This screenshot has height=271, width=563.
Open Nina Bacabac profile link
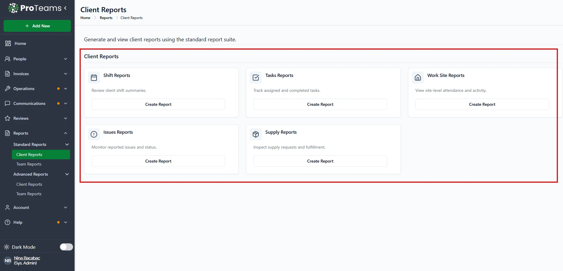[27, 258]
